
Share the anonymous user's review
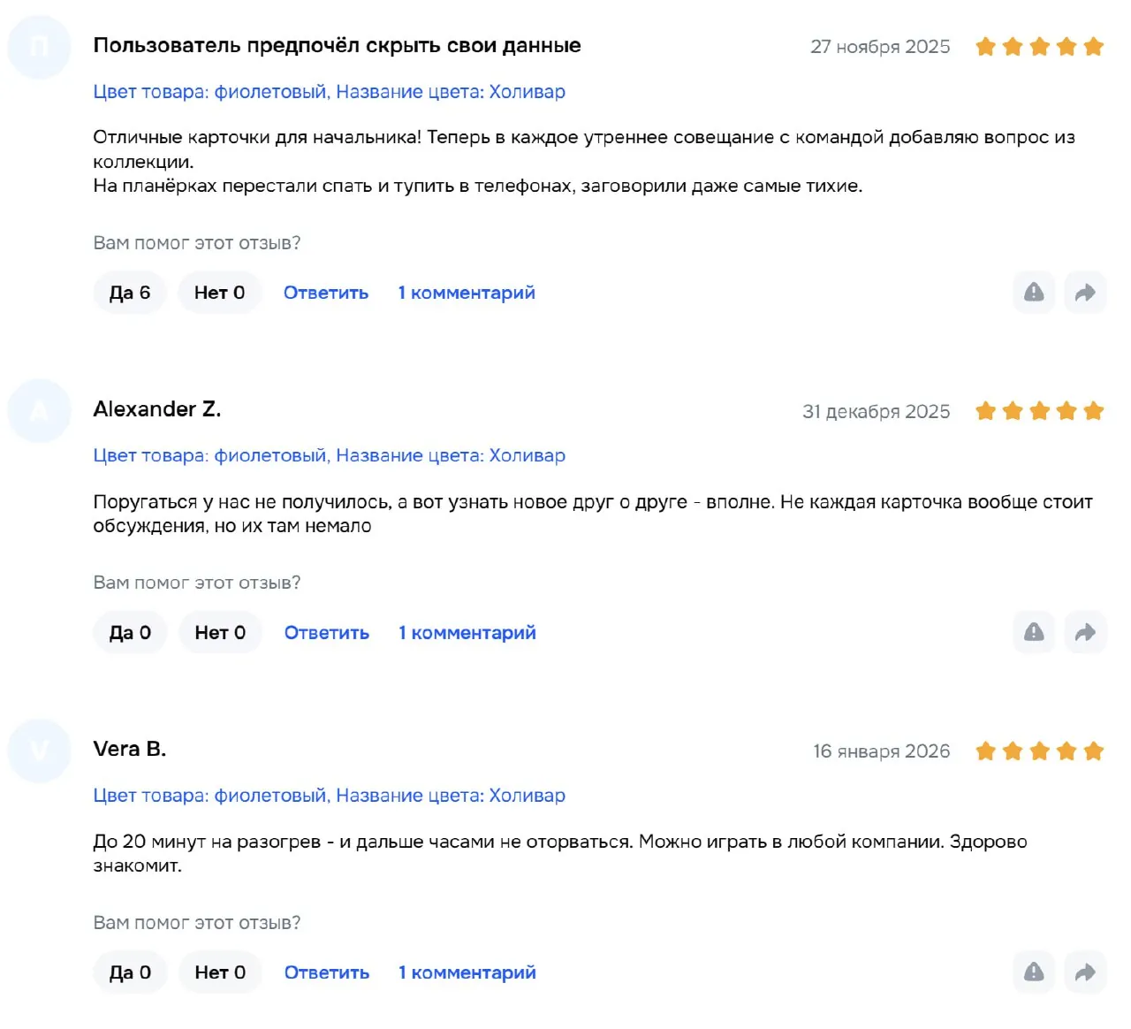pos(1085,293)
